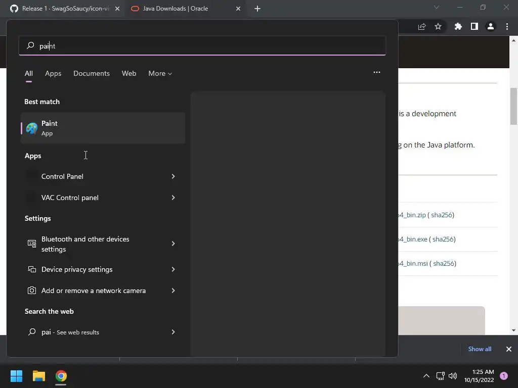Open Google Chrome from the taskbar

click(61, 376)
